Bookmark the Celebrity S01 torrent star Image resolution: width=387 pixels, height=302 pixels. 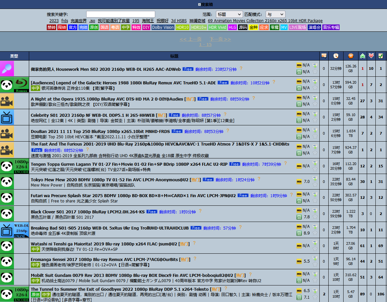tap(315, 120)
